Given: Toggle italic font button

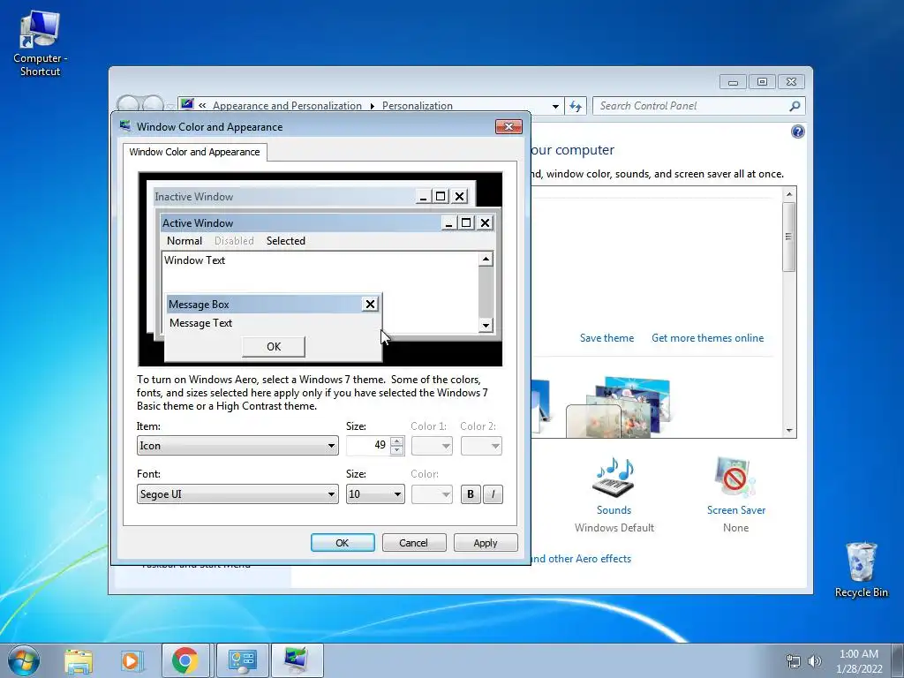Looking at the screenshot, I should pyautogui.click(x=493, y=494).
